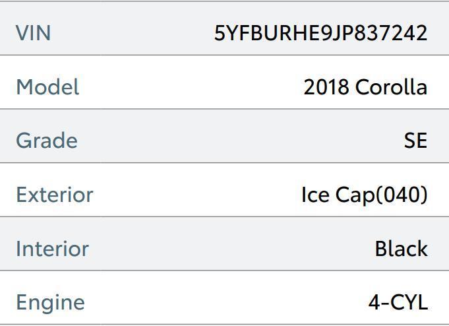
Task: Click the Model label
Action: coord(47,87)
